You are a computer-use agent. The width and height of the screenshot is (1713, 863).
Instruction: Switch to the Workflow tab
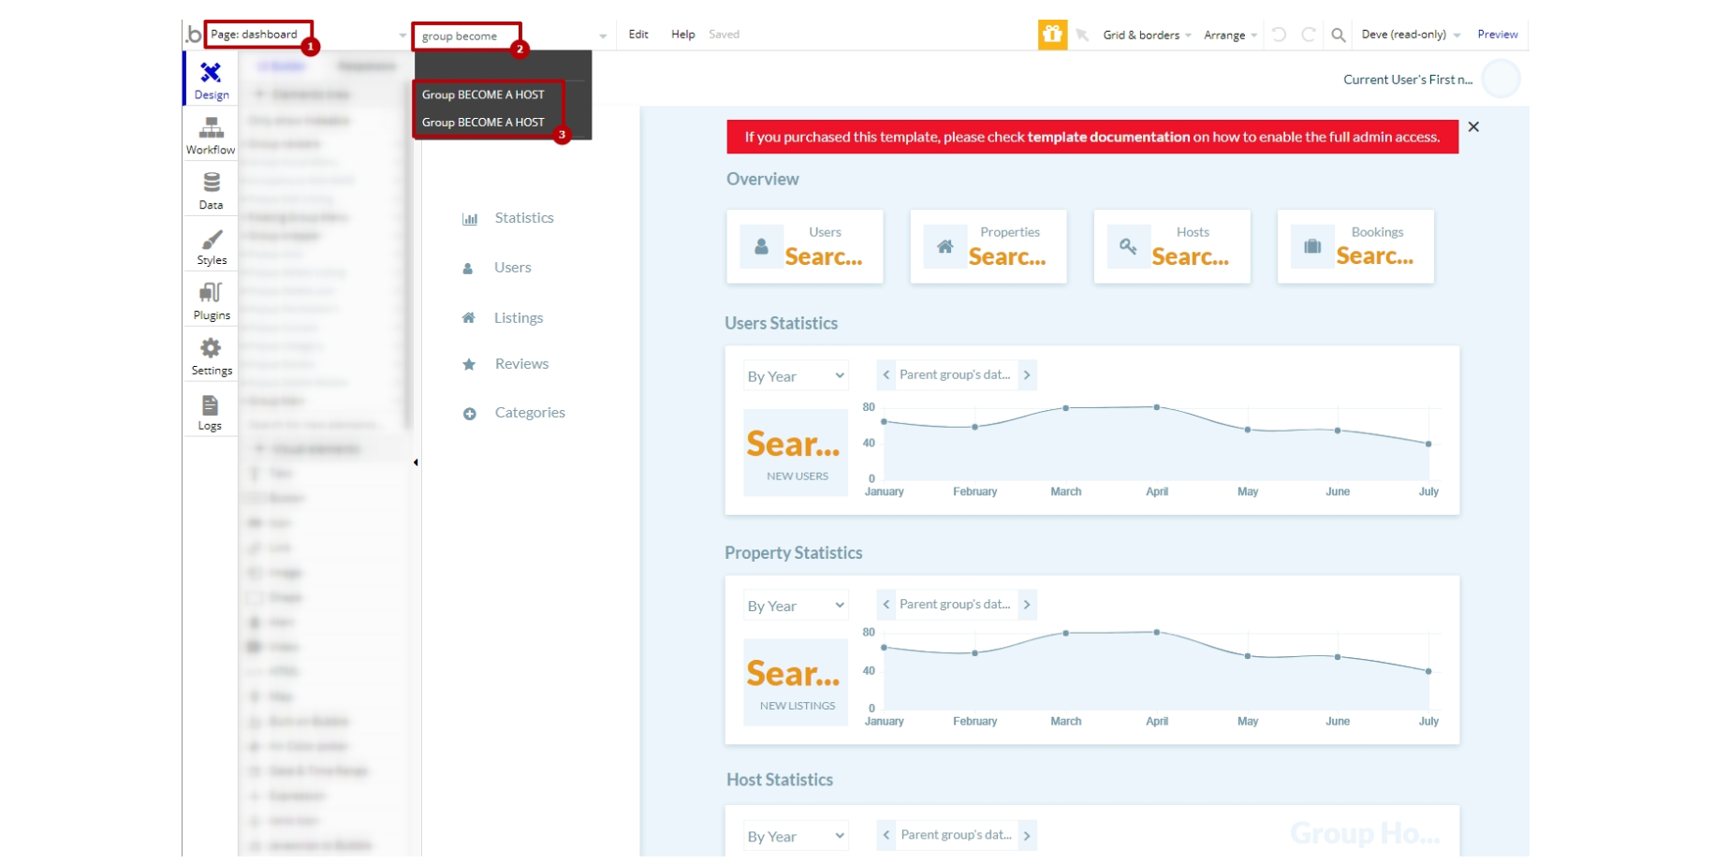point(212,135)
